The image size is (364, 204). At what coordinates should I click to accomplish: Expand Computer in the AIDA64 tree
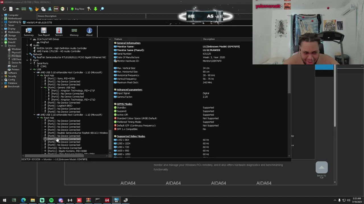point(2,15)
